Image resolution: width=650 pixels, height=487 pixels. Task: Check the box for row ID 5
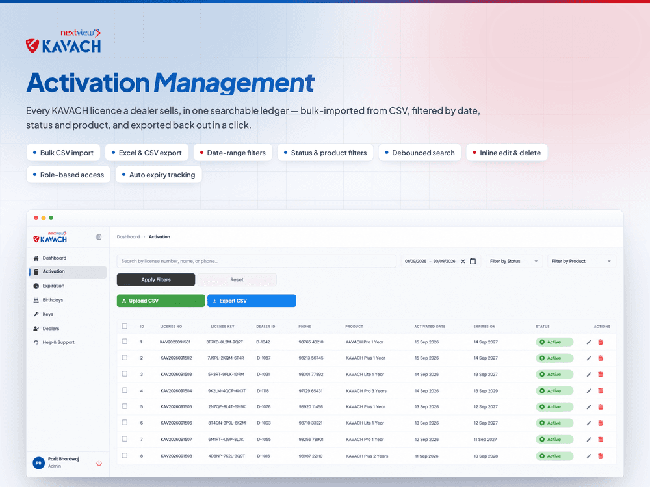pyautogui.click(x=124, y=406)
